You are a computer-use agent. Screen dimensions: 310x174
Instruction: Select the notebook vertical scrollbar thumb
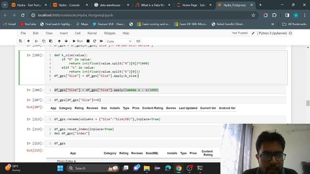(x=308, y=103)
